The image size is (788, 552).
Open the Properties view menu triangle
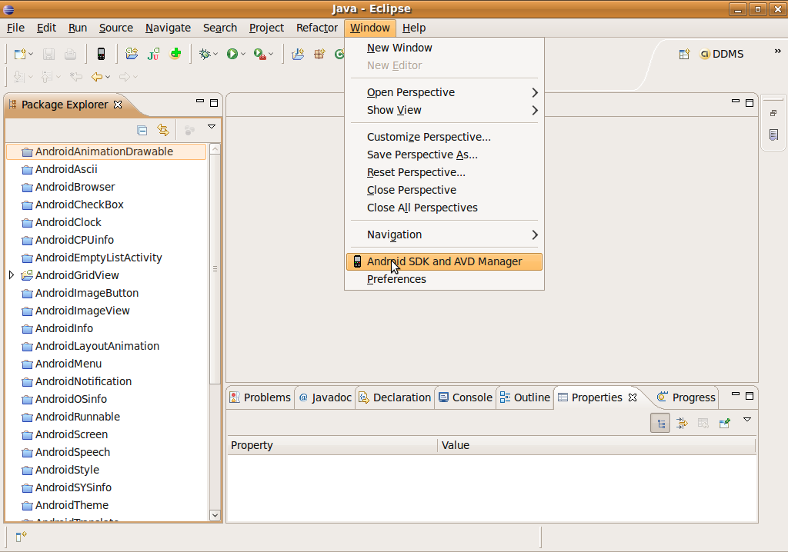tap(747, 420)
